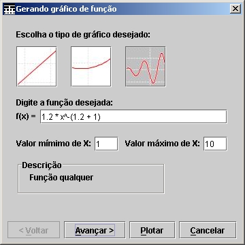Click into the f(x) function input field
The image size is (245, 245).
[x=133, y=117]
